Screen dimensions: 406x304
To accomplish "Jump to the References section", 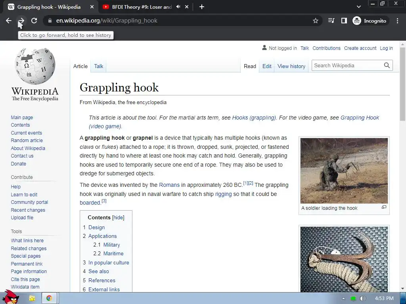I will pyautogui.click(x=102, y=281).
